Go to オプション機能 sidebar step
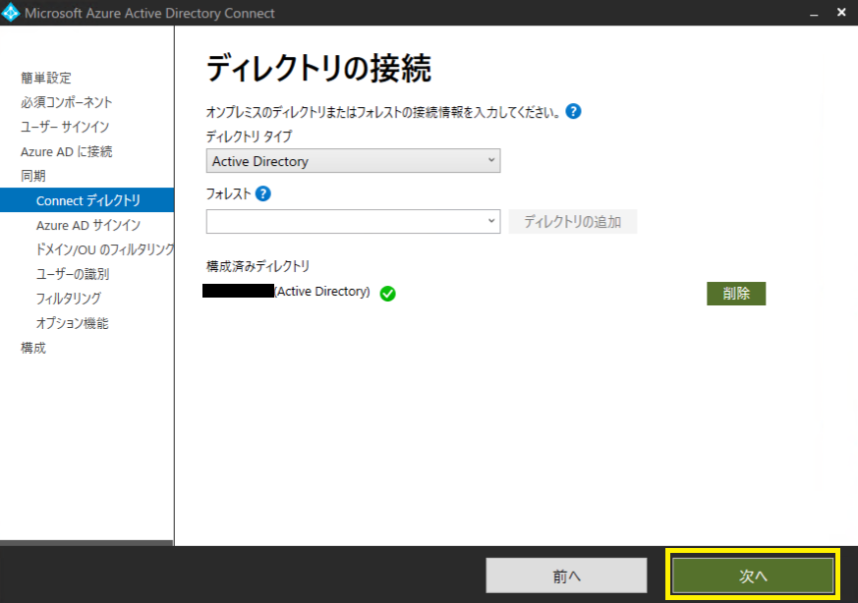Image resolution: width=858 pixels, height=603 pixels. tap(72, 323)
